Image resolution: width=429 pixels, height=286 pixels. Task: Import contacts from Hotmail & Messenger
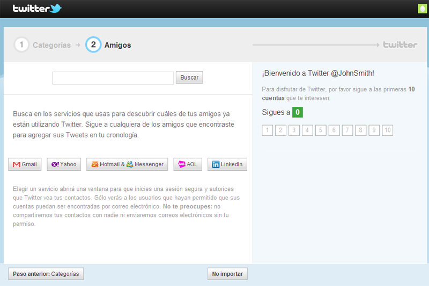[x=127, y=165]
